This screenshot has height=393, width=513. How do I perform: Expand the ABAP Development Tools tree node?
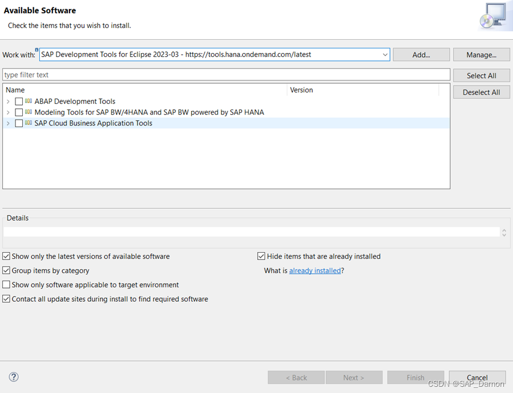[8, 102]
